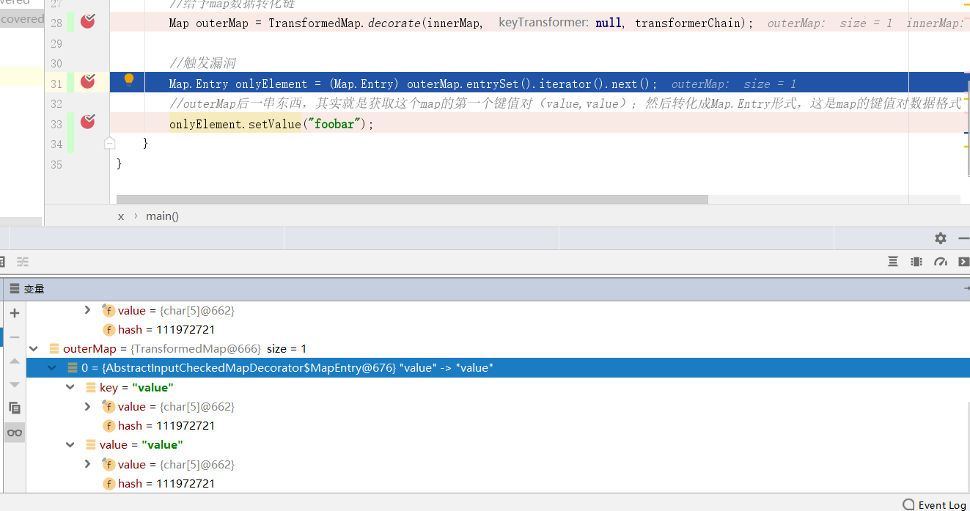Click the highlighted Map.Entry onlyElement line
Screen dimensions: 970x511
[x=414, y=84]
